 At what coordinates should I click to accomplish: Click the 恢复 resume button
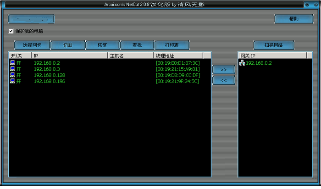102,45
